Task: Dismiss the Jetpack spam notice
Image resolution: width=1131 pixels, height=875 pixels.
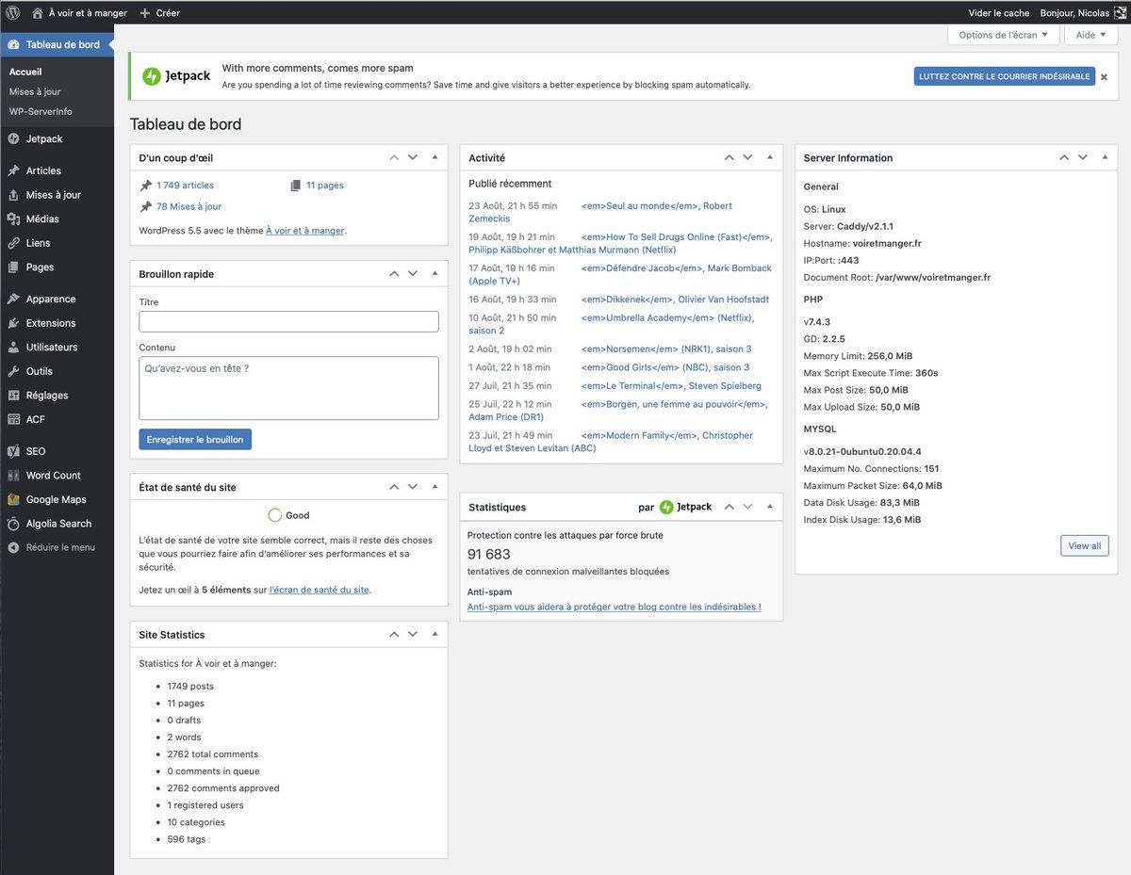Action: point(1104,77)
